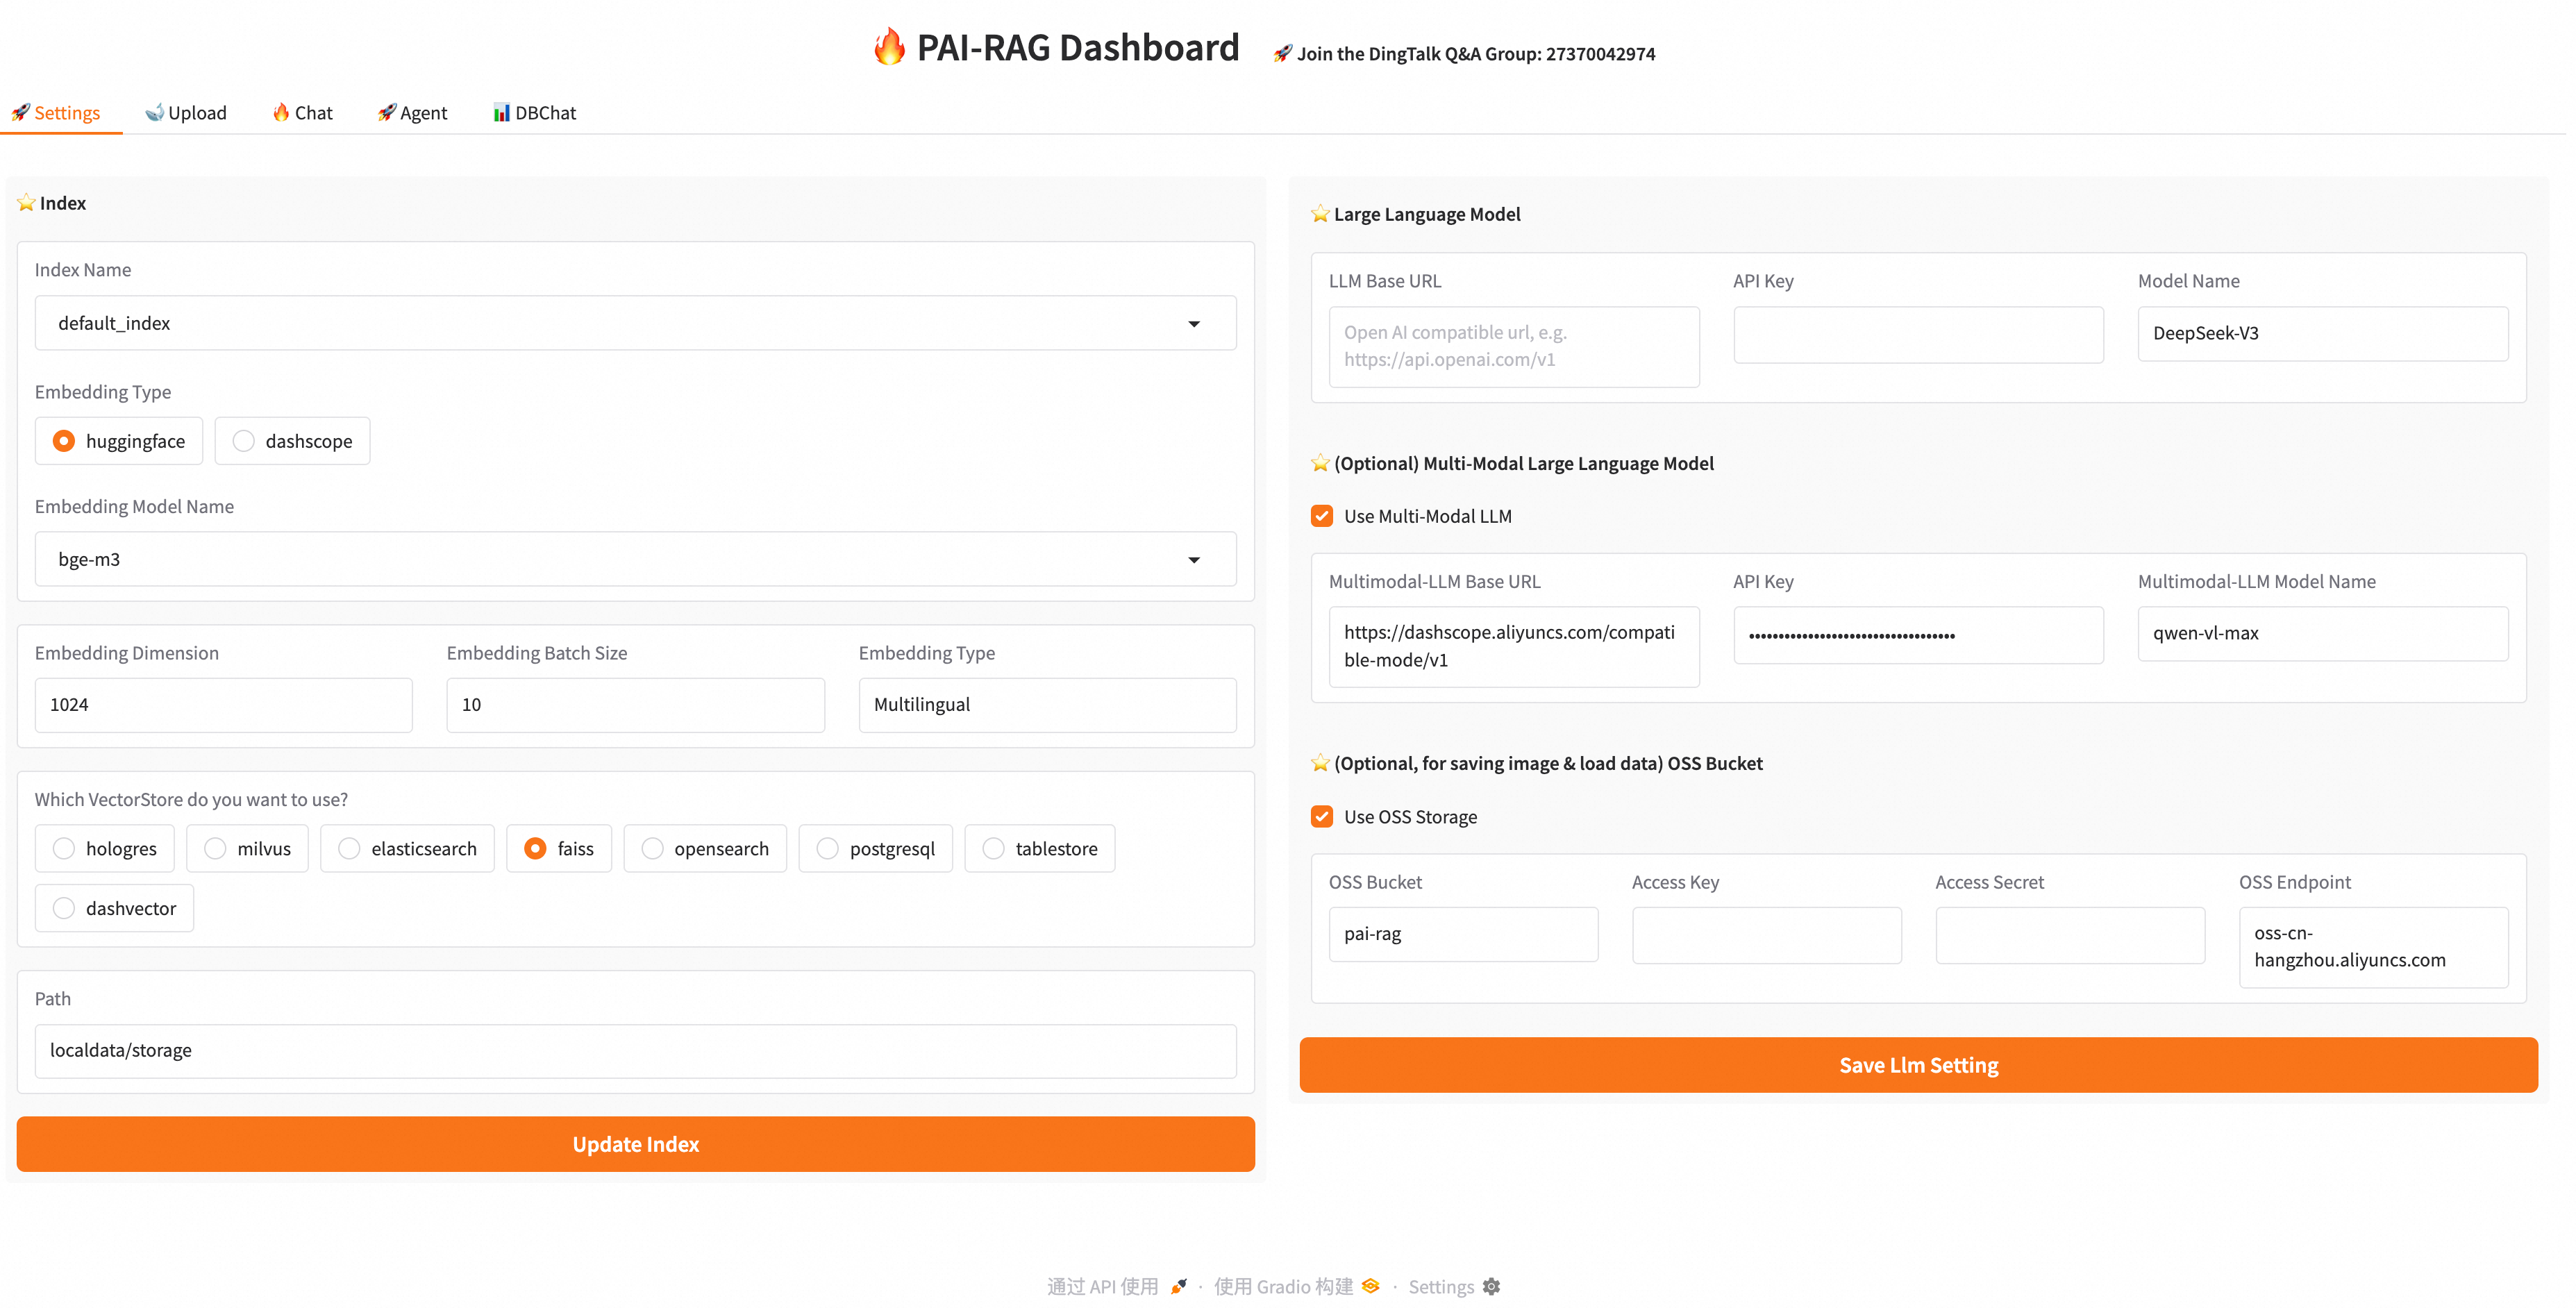
Task: Select dashscope embedding type radio
Action: (x=243, y=441)
